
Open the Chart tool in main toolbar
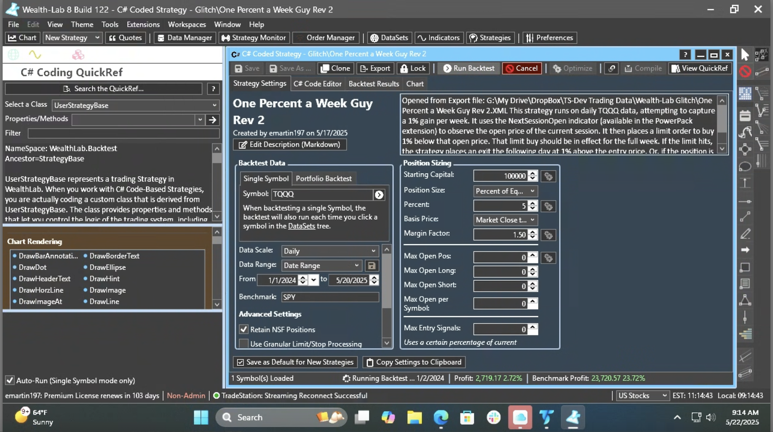pyautogui.click(x=22, y=37)
